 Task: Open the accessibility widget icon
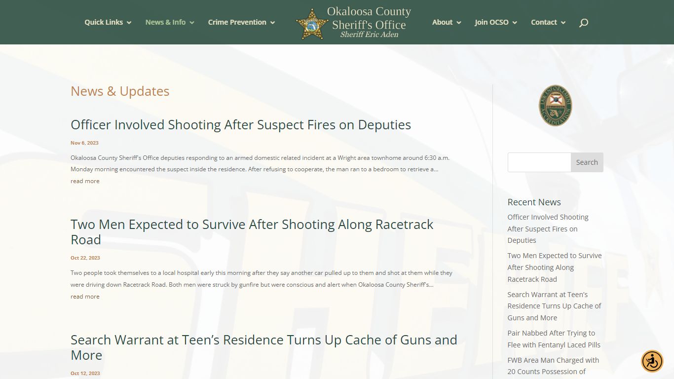(652, 361)
